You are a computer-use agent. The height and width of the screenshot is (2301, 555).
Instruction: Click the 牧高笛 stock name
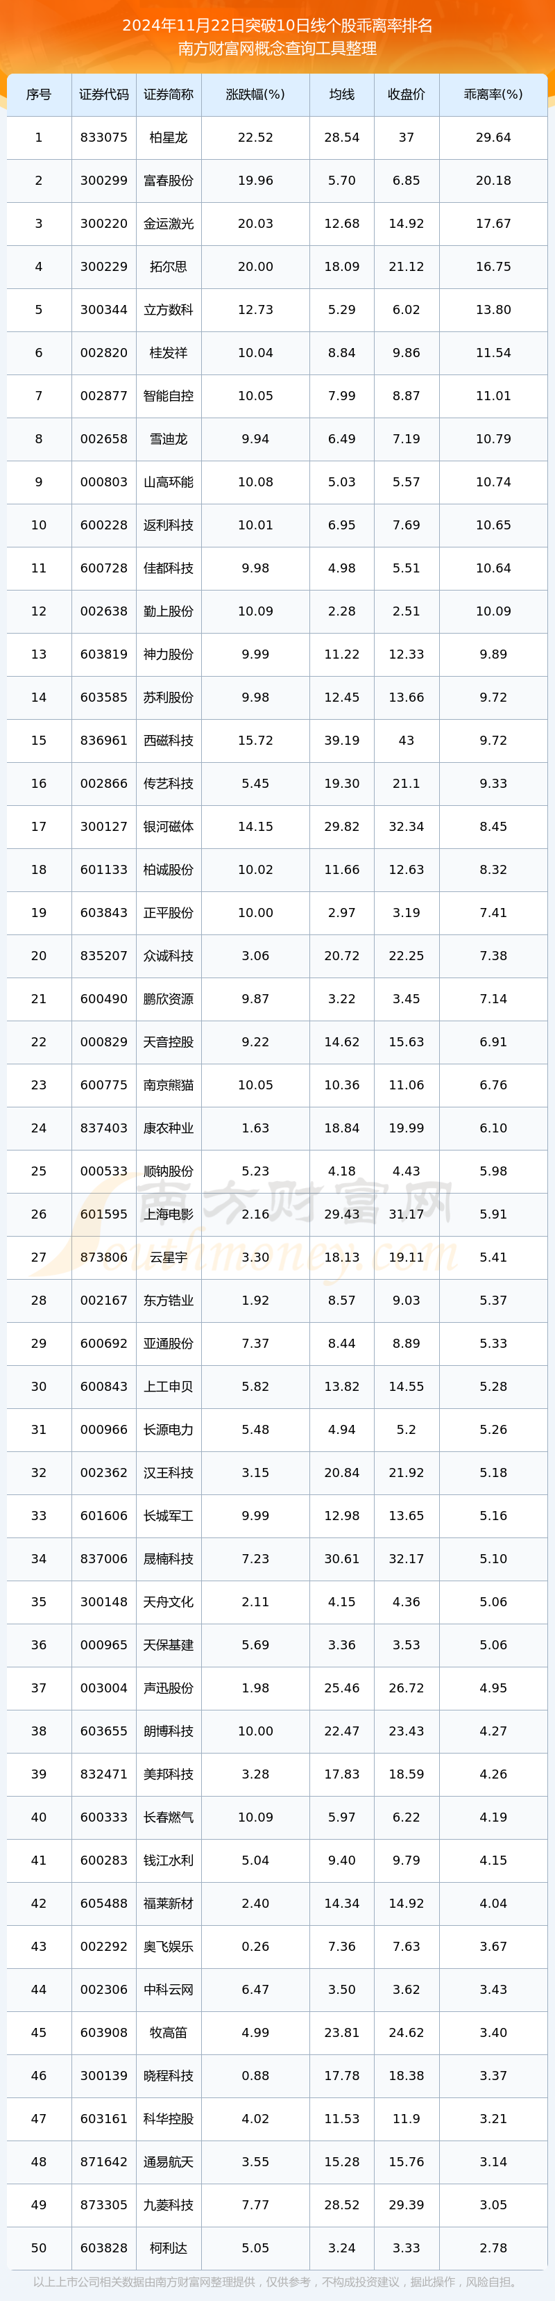click(169, 2032)
